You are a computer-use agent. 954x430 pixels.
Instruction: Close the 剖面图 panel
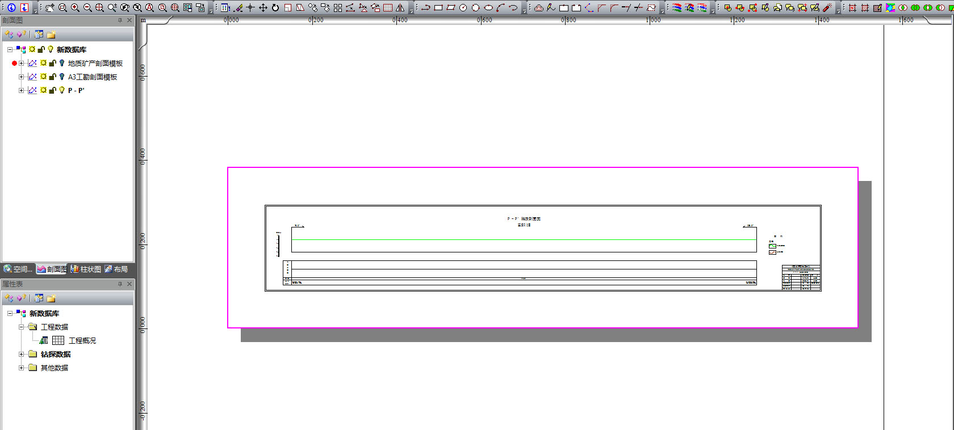coord(129,20)
